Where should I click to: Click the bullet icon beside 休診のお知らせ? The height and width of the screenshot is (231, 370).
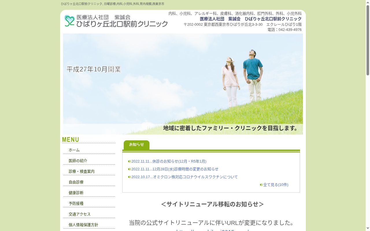129,161
